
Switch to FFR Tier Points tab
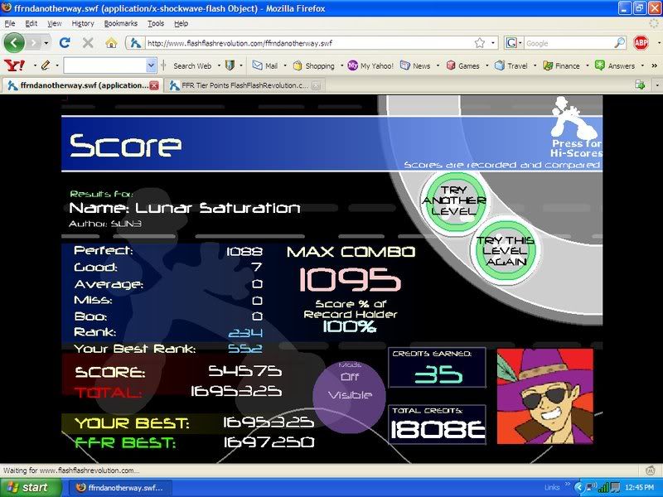click(x=239, y=84)
